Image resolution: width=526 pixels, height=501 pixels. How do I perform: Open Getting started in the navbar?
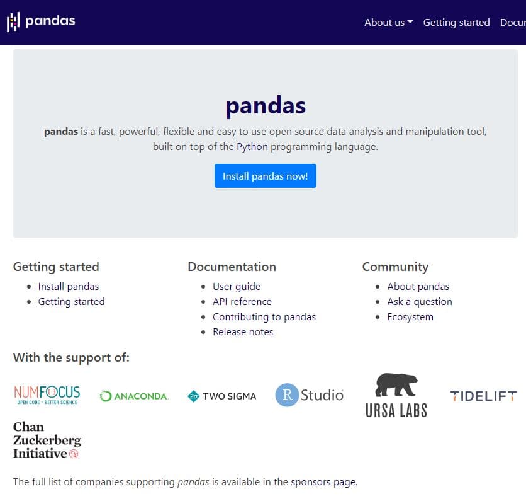456,22
